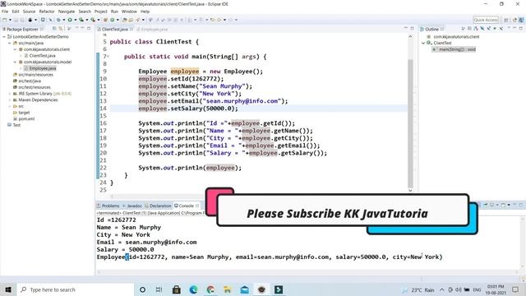Open Chrome from the taskbar
The image size is (526, 296).
(210, 289)
